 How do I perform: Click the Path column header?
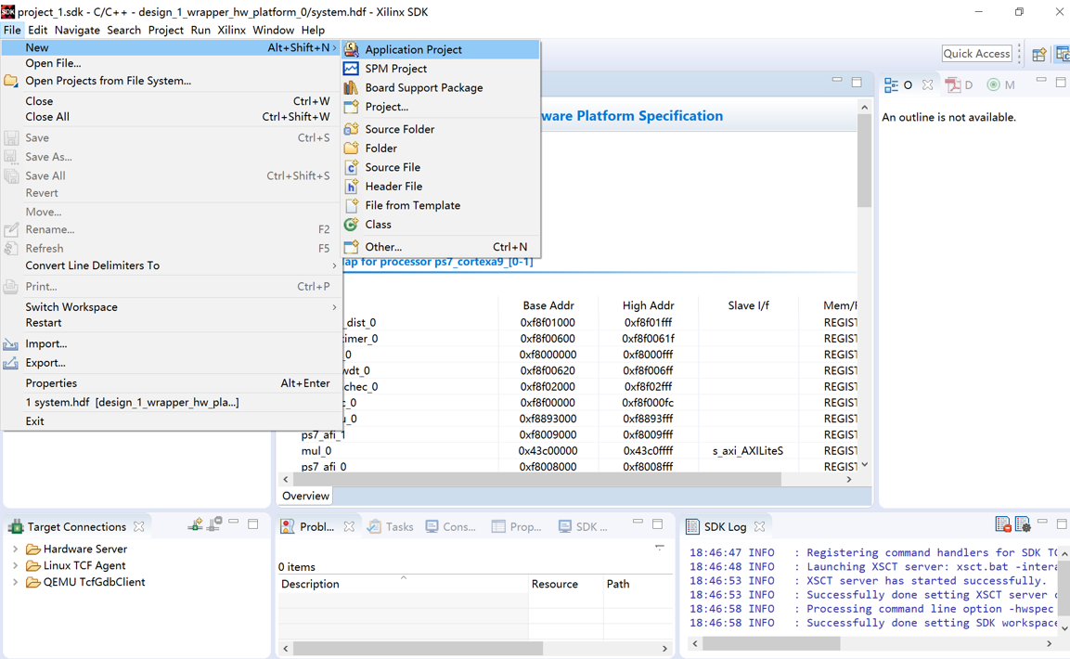coord(638,584)
